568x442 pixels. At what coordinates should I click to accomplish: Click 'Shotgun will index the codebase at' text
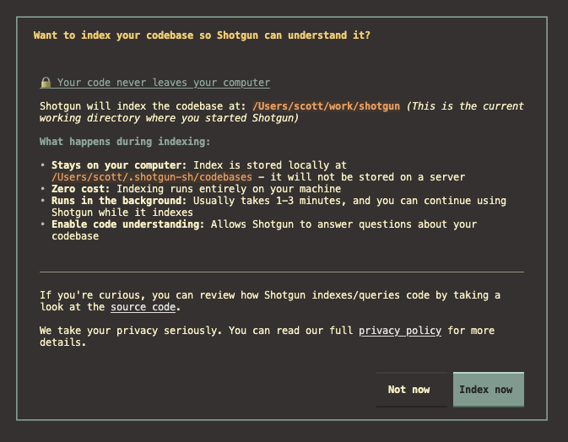(x=143, y=106)
